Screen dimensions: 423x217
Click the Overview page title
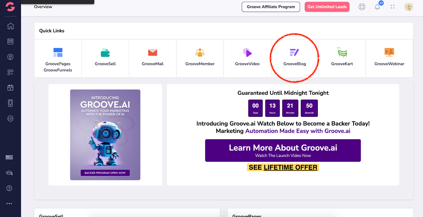pos(43,7)
